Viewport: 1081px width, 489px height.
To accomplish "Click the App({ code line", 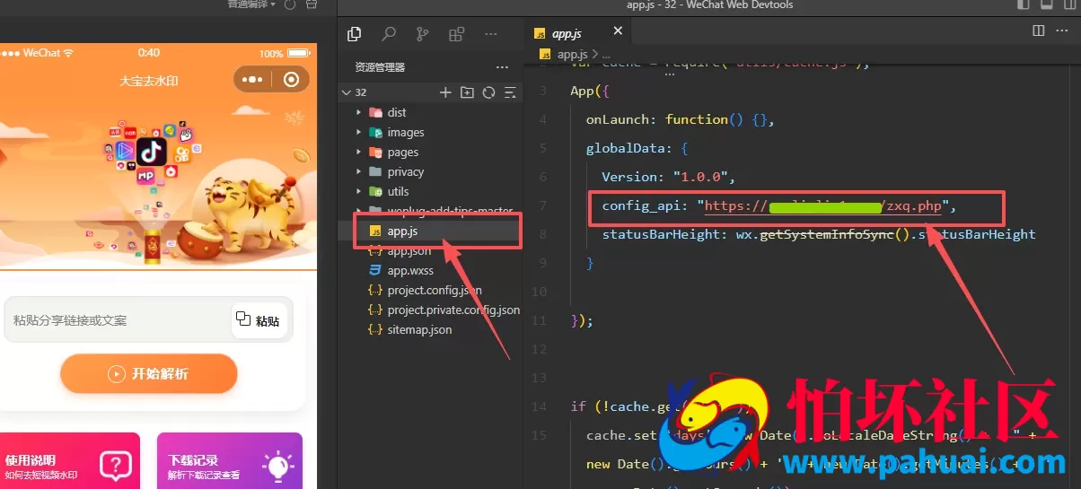I will point(589,91).
